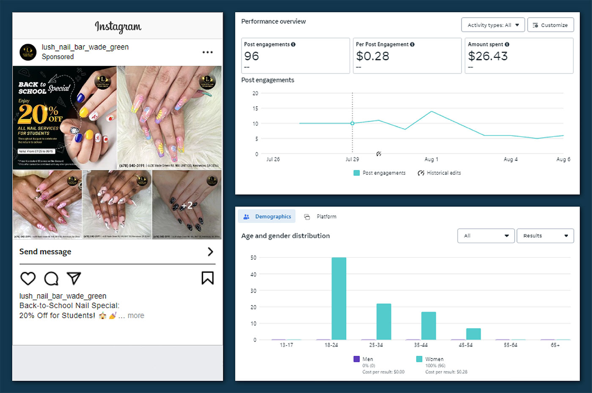
Task: Expand the All filter dropdown
Action: (x=485, y=236)
